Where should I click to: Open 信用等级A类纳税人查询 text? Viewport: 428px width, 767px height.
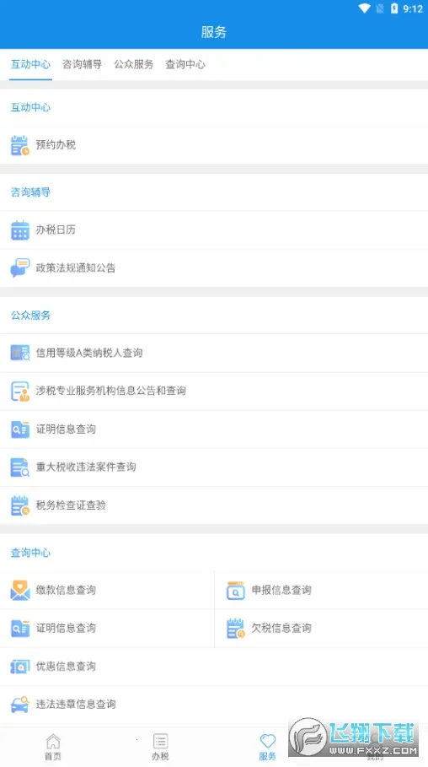pos(89,353)
